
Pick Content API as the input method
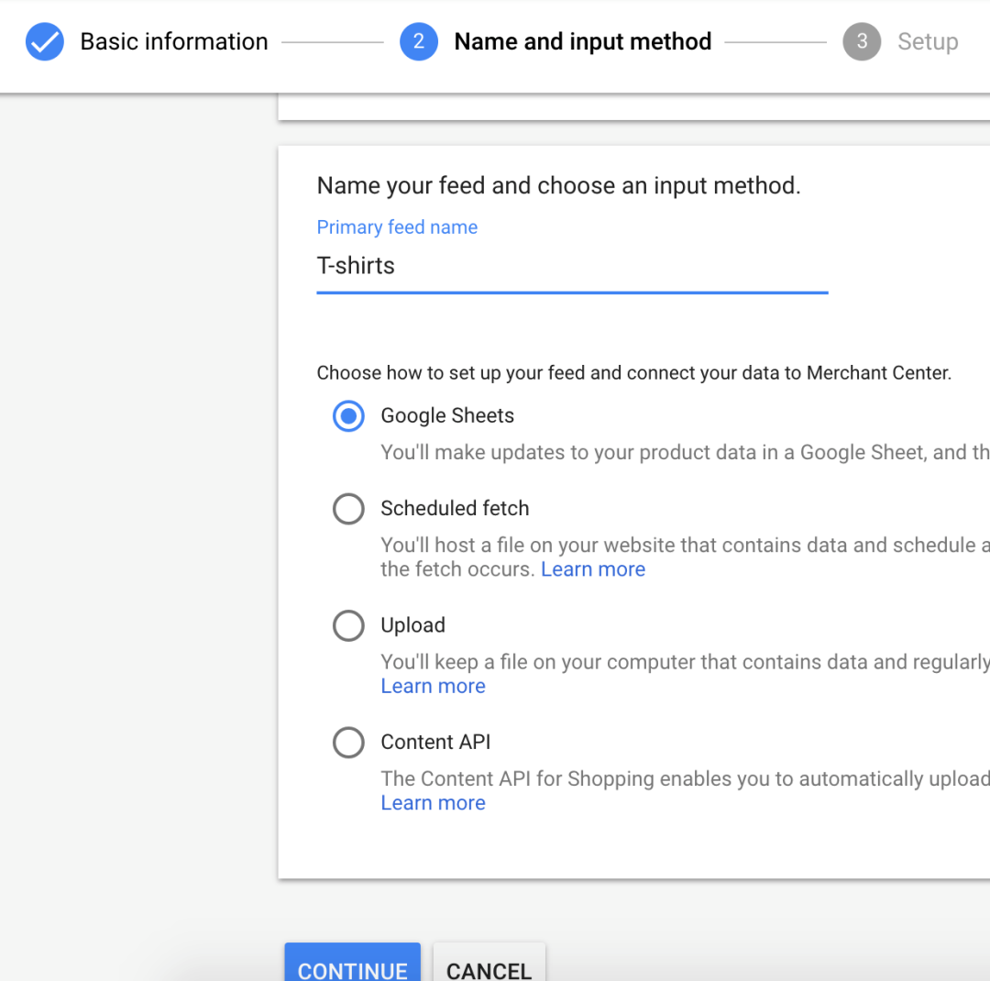point(348,743)
